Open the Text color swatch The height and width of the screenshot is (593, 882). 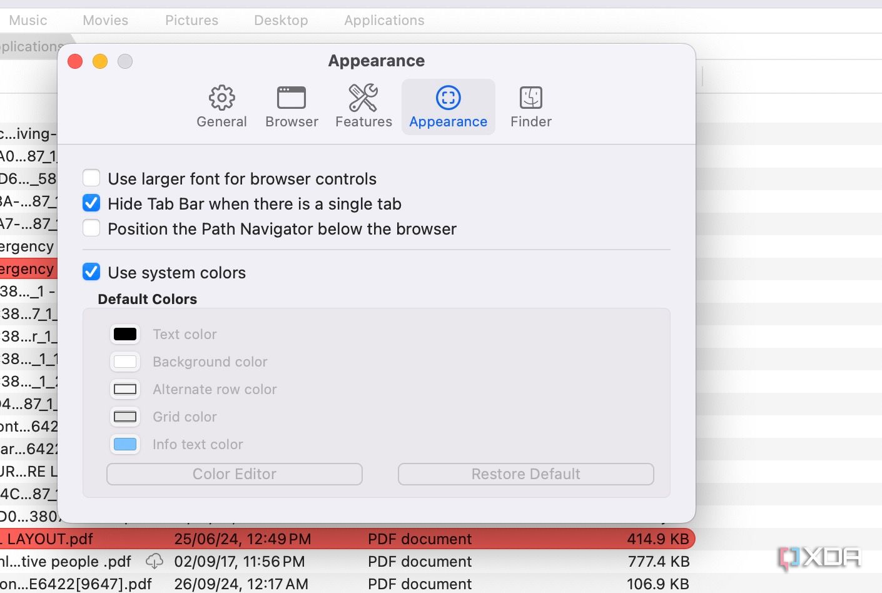125,334
